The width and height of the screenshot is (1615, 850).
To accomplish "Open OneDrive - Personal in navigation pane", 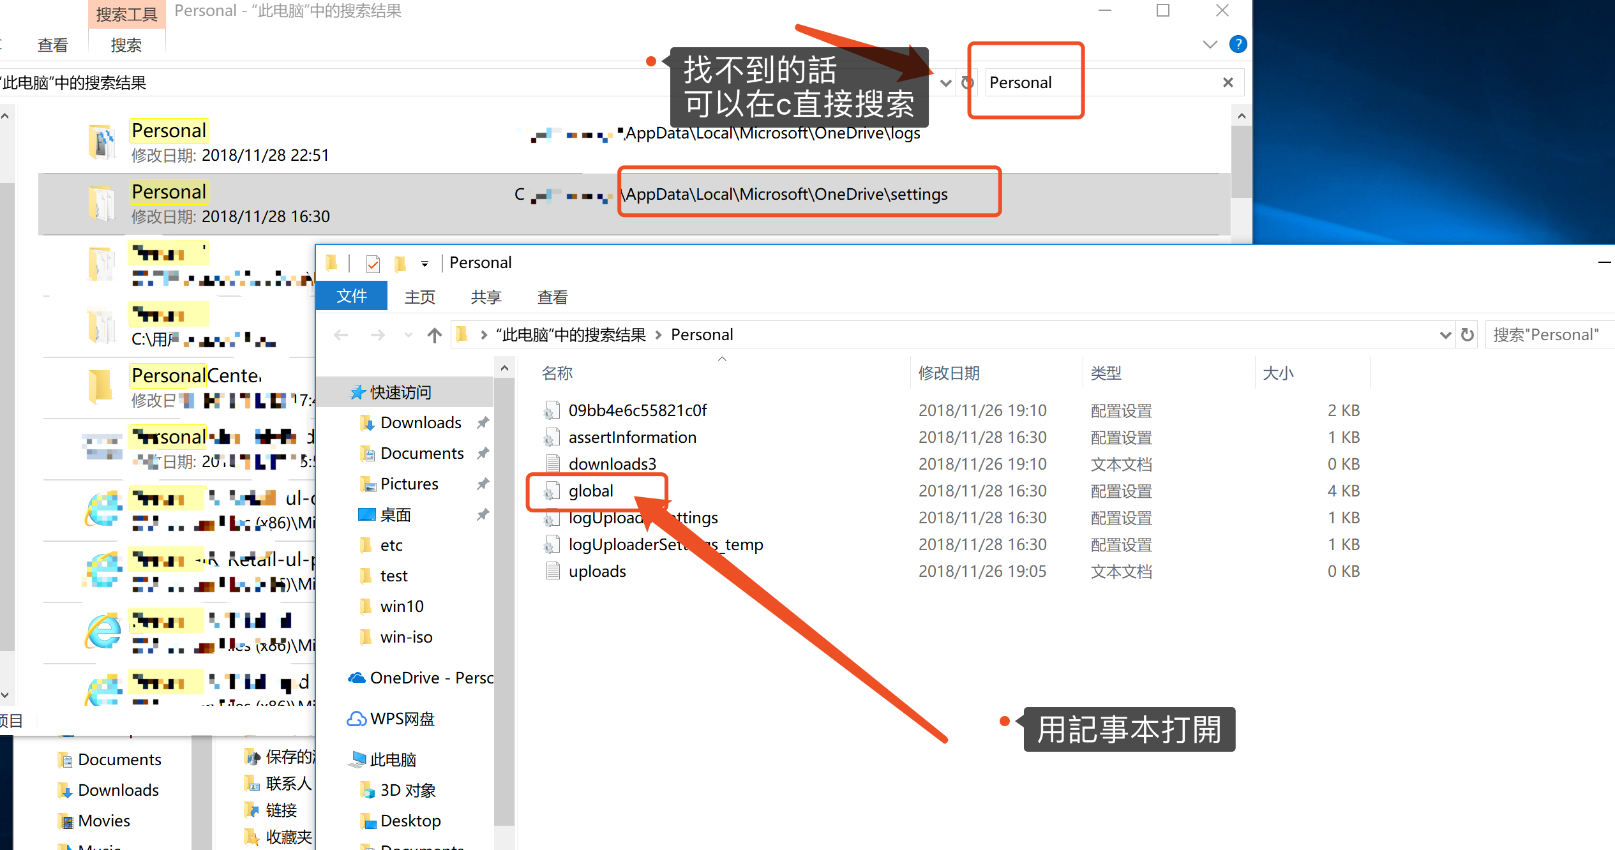I will click(x=423, y=678).
